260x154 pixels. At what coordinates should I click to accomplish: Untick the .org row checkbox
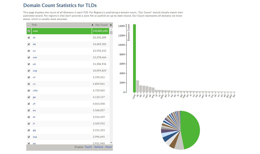(29, 71)
